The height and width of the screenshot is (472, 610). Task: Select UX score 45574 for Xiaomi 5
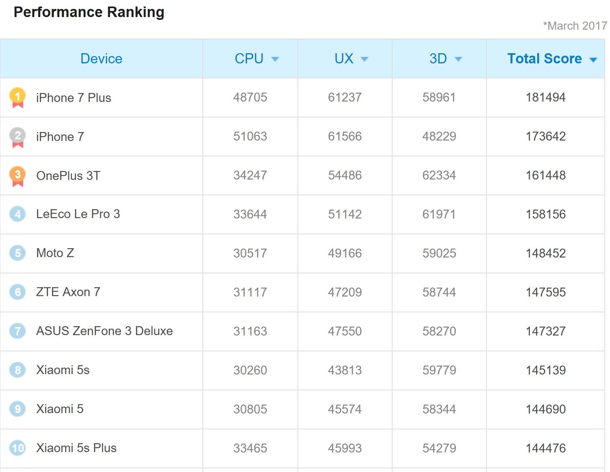(345, 409)
